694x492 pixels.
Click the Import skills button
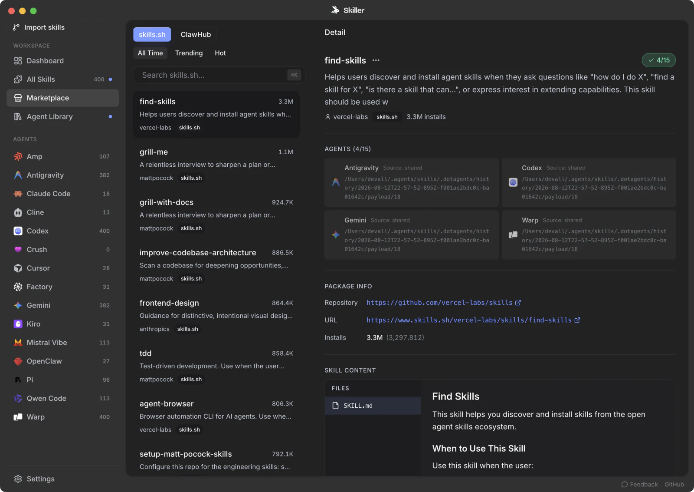click(x=63, y=27)
